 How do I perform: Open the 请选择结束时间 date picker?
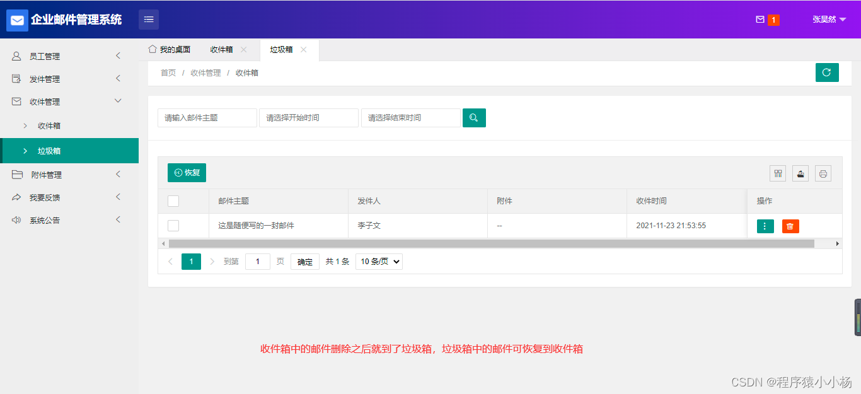(x=411, y=118)
